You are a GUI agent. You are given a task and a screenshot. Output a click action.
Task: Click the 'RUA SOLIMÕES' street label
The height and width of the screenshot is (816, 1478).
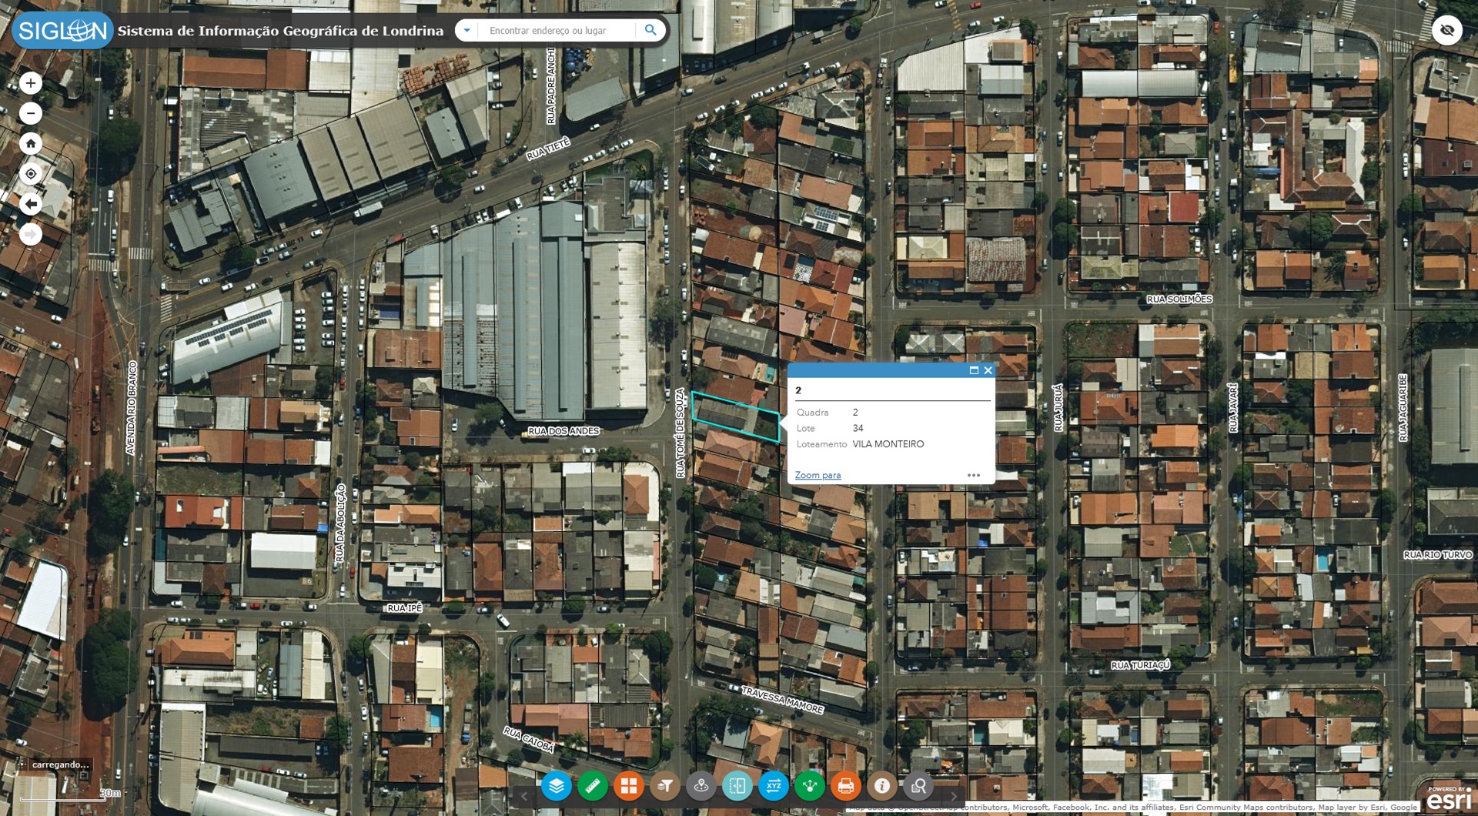[x=1179, y=299]
